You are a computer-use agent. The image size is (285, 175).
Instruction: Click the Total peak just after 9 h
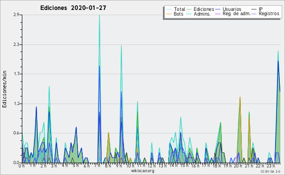(x=121, y=46)
